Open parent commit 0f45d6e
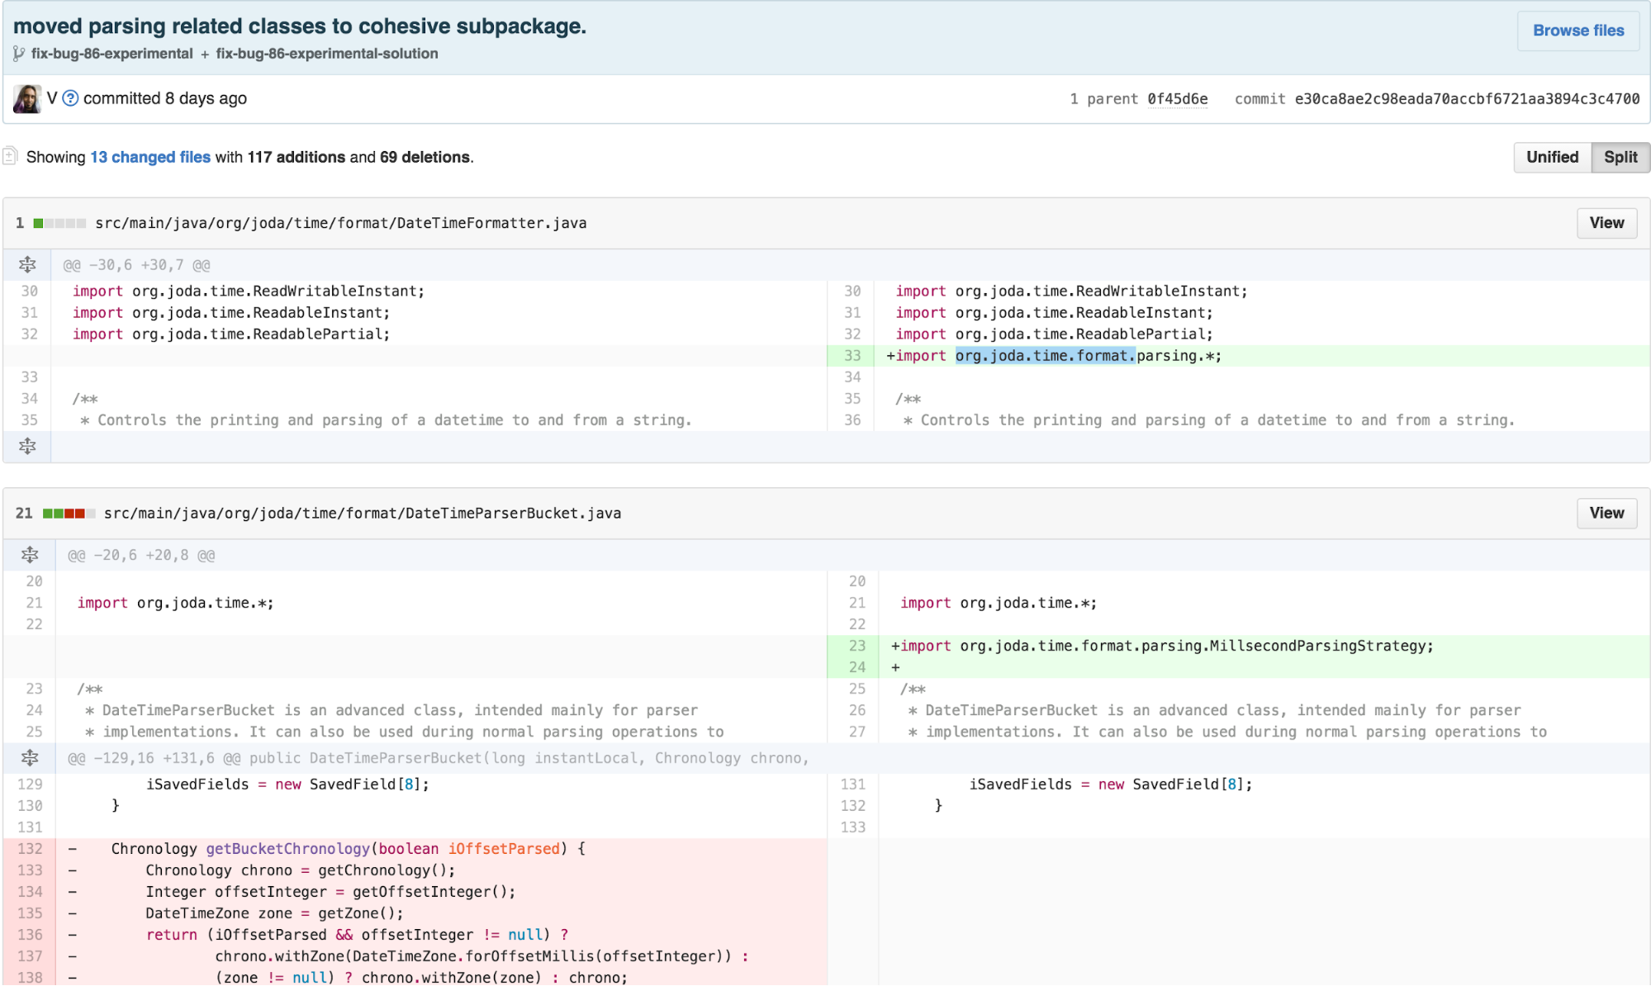Viewport: 1651px width, 986px height. pyautogui.click(x=1177, y=99)
